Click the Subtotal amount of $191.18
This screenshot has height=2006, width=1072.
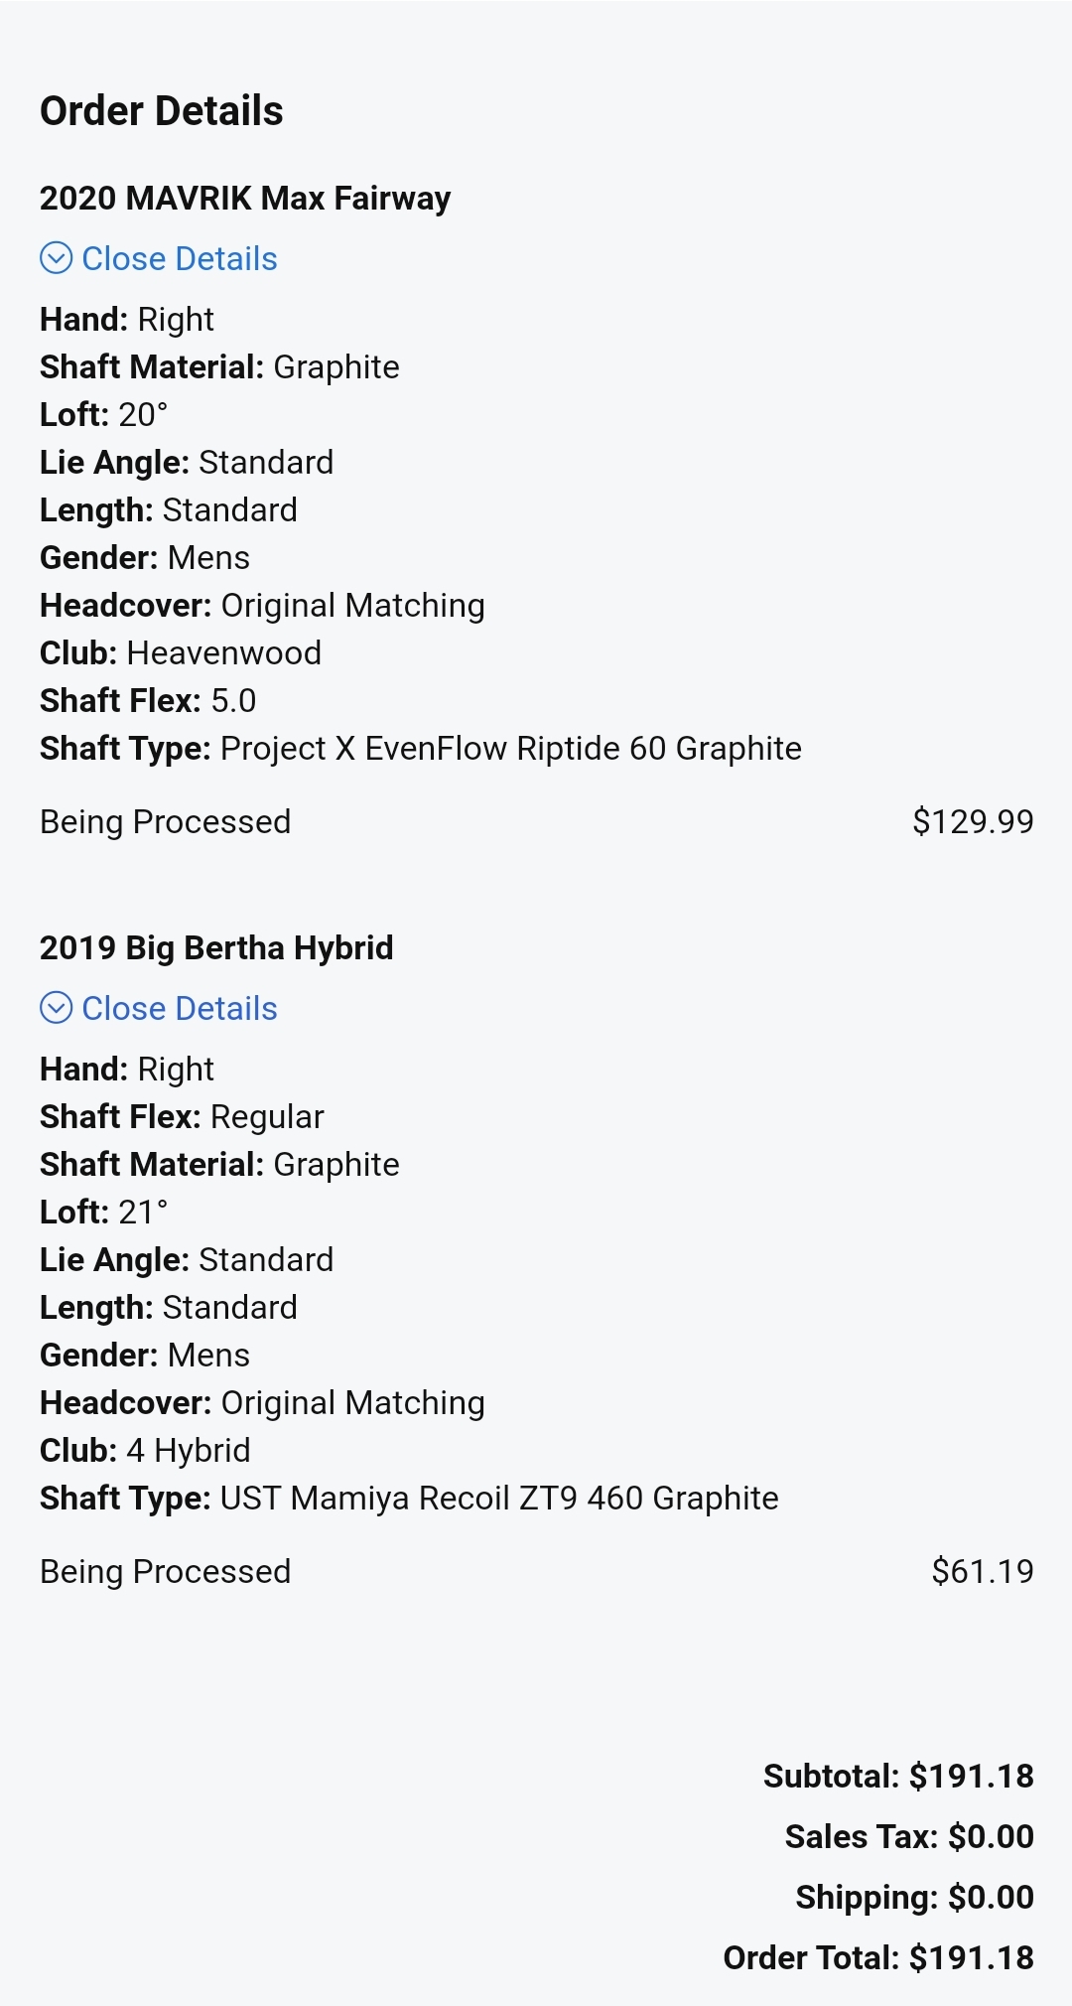point(971,1776)
